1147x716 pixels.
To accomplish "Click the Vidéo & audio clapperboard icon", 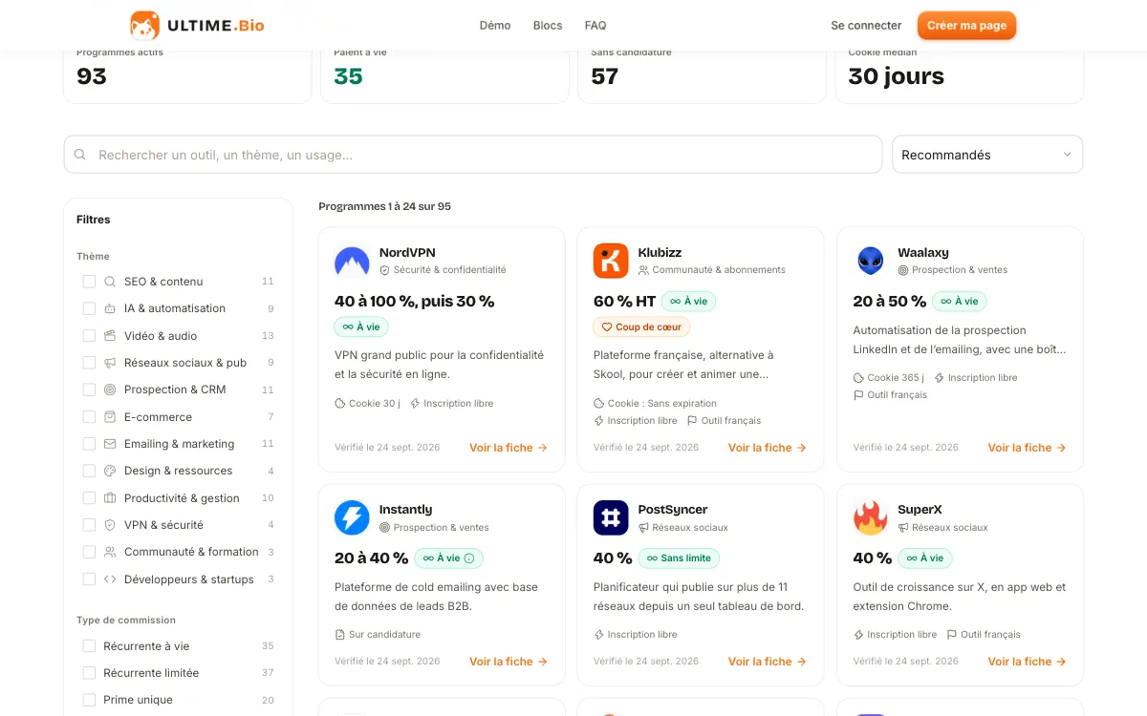I will 110,336.
